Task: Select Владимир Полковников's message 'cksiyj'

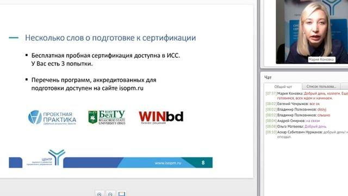Action: (322, 109)
